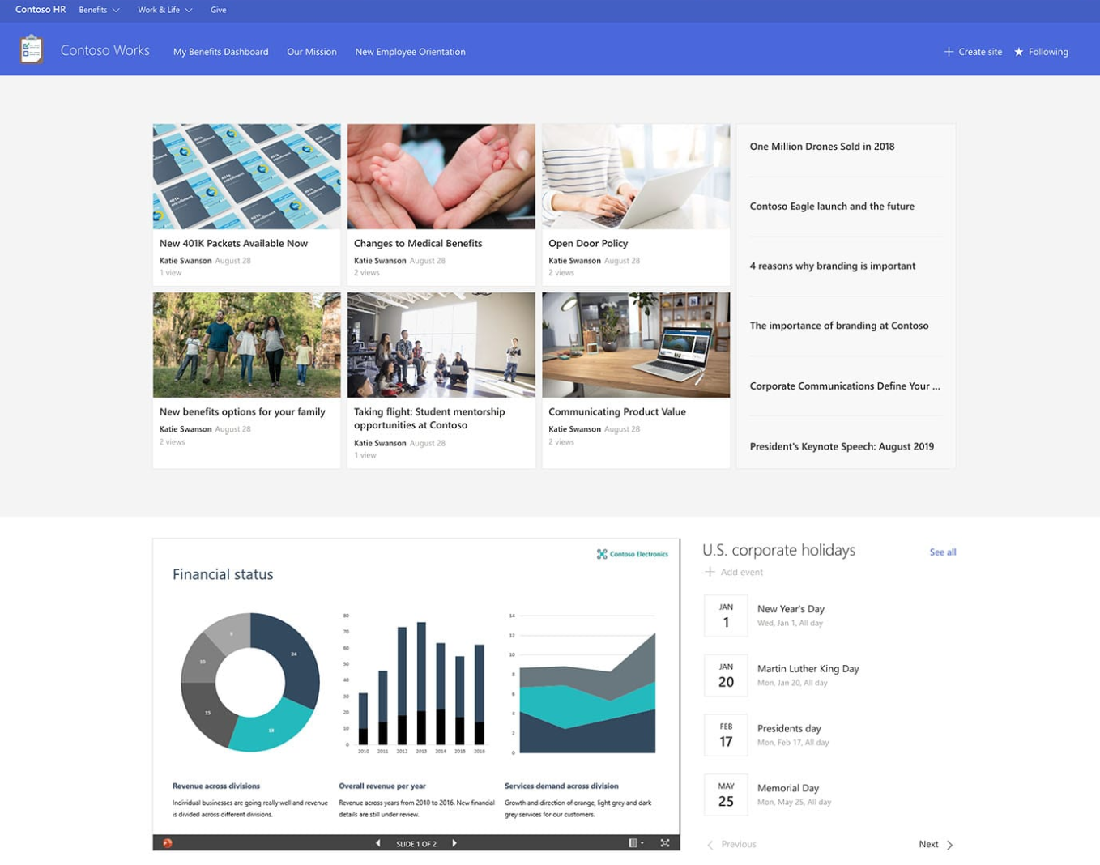This screenshot has height=865, width=1100.
Task: Open the New Year's Day event
Action: pyautogui.click(x=791, y=609)
